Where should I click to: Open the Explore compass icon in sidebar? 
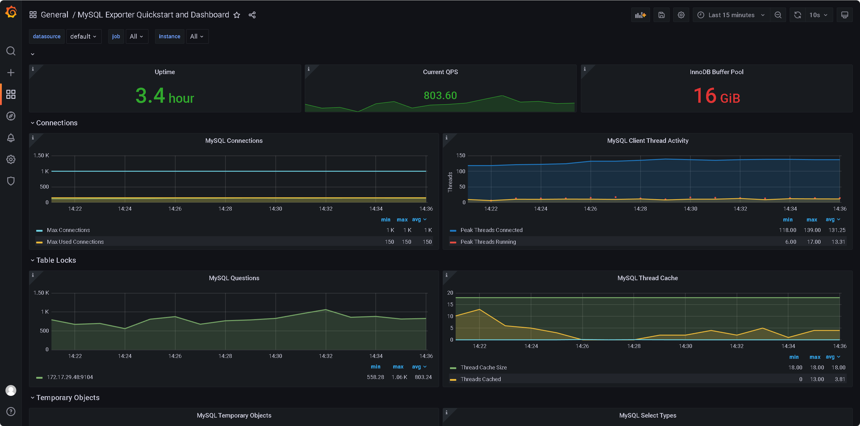click(11, 116)
